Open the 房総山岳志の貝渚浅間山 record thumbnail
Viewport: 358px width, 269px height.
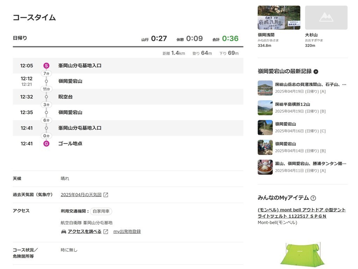tap(265, 88)
